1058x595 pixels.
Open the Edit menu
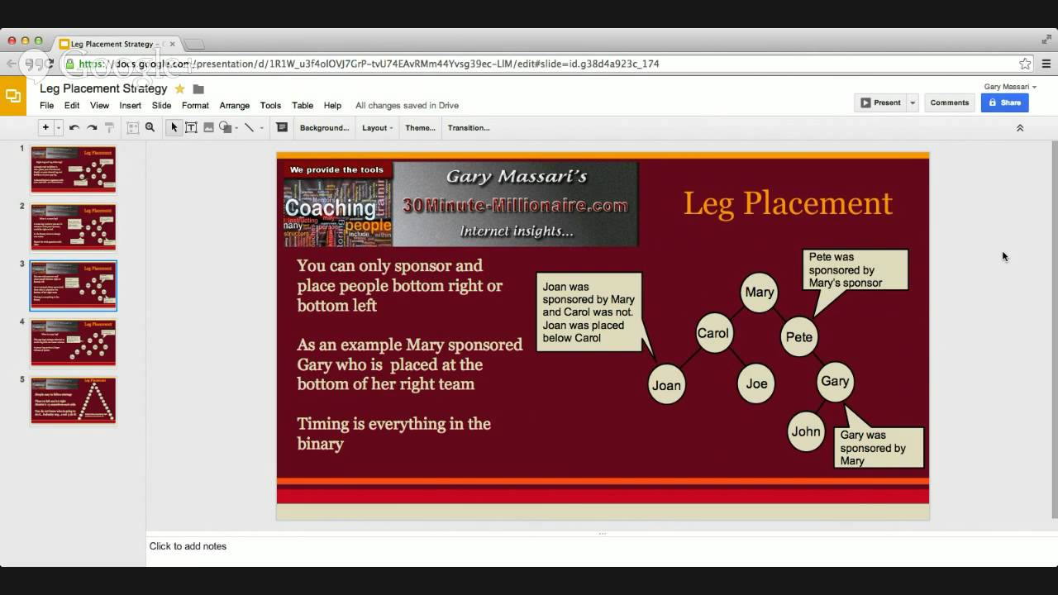click(72, 106)
